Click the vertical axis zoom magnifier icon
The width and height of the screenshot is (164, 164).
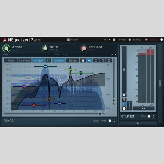tap(114, 104)
